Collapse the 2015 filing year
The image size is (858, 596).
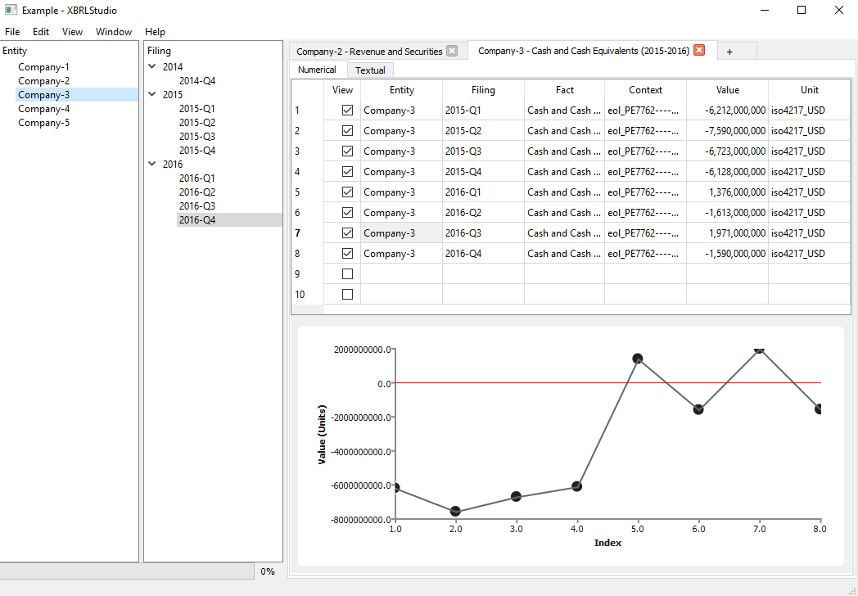click(x=151, y=95)
